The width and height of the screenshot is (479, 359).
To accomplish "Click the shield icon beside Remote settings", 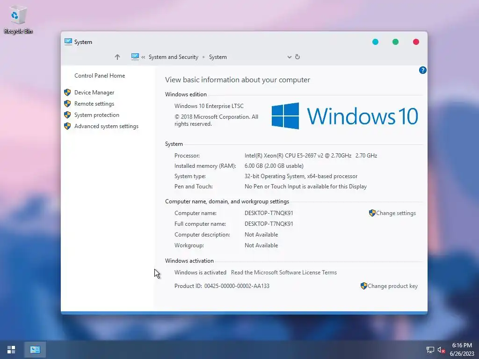I will pos(67,104).
